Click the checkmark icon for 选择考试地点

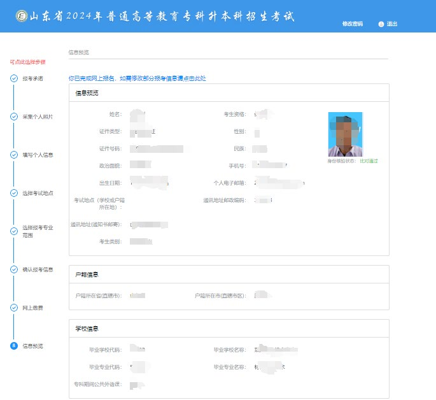14,193
